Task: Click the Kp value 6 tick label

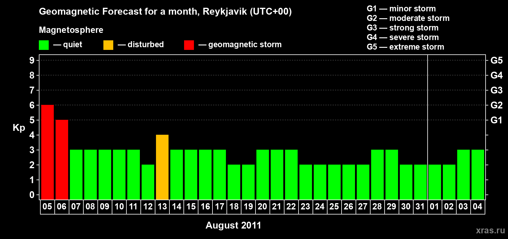Action: point(32,105)
